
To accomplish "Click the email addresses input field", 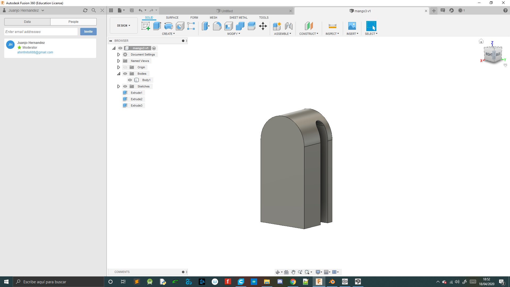I will pos(41,32).
